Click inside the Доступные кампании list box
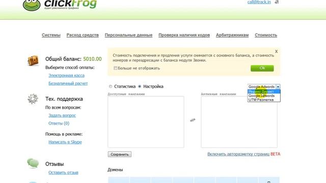Viewport: 326px width, 183px height. pos(146,122)
